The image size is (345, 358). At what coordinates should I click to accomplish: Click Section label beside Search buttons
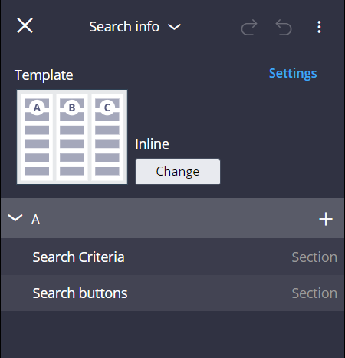(314, 293)
